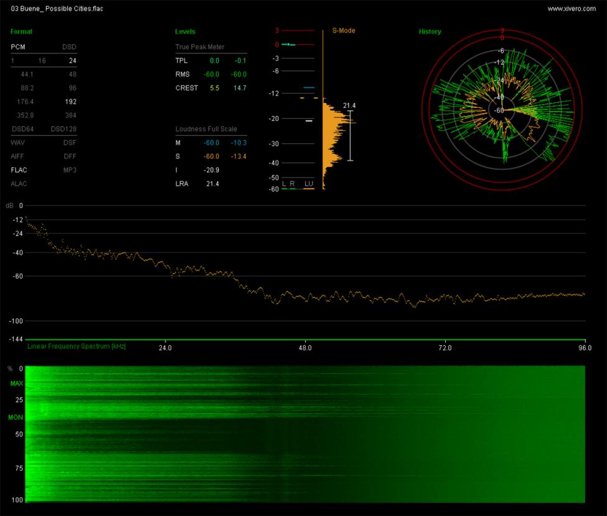Click the MON marker on the spectrogram
The width and height of the screenshot is (607, 516).
[x=16, y=417]
